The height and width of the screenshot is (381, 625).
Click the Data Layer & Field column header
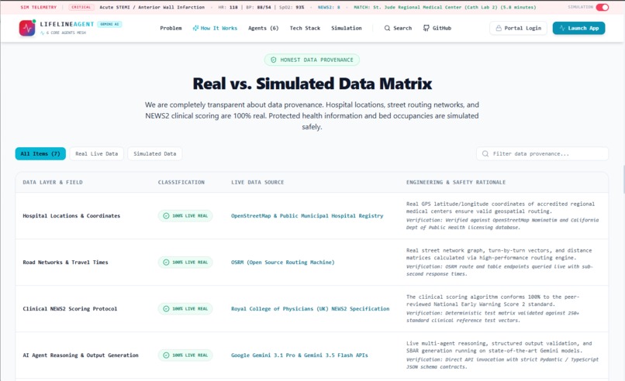click(x=53, y=182)
